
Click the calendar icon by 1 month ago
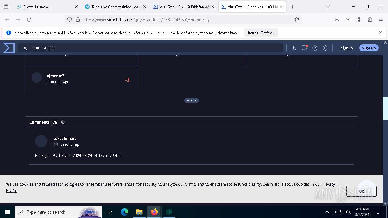click(56, 144)
